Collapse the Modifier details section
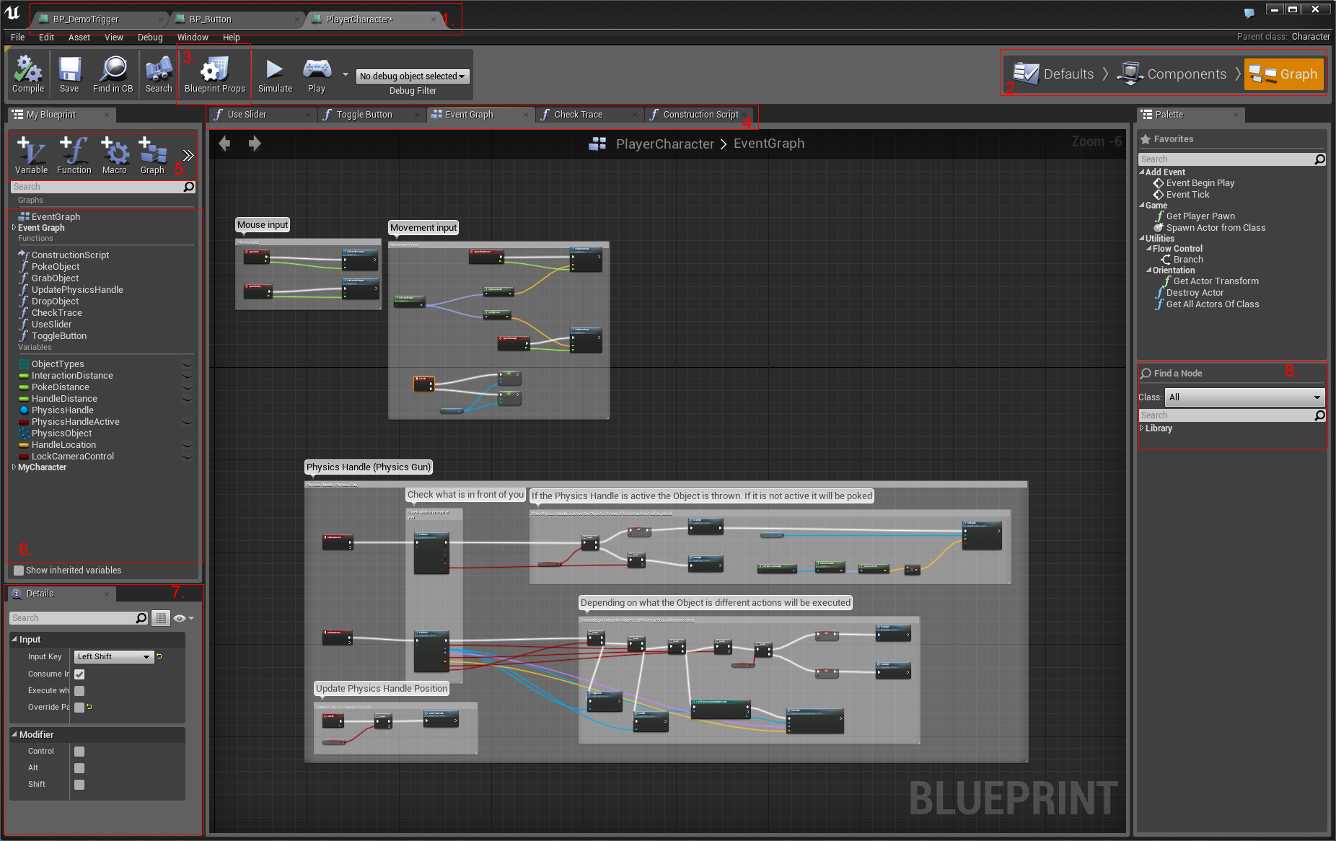 tap(14, 735)
